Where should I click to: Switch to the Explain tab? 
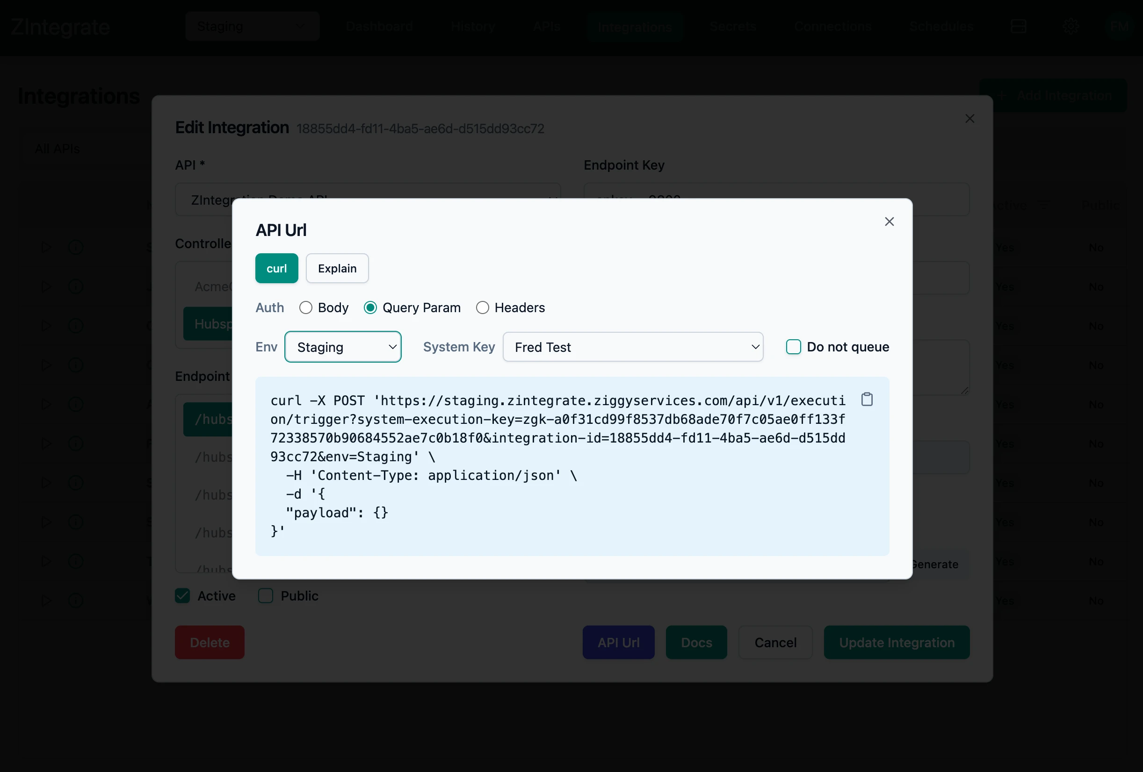coord(337,268)
